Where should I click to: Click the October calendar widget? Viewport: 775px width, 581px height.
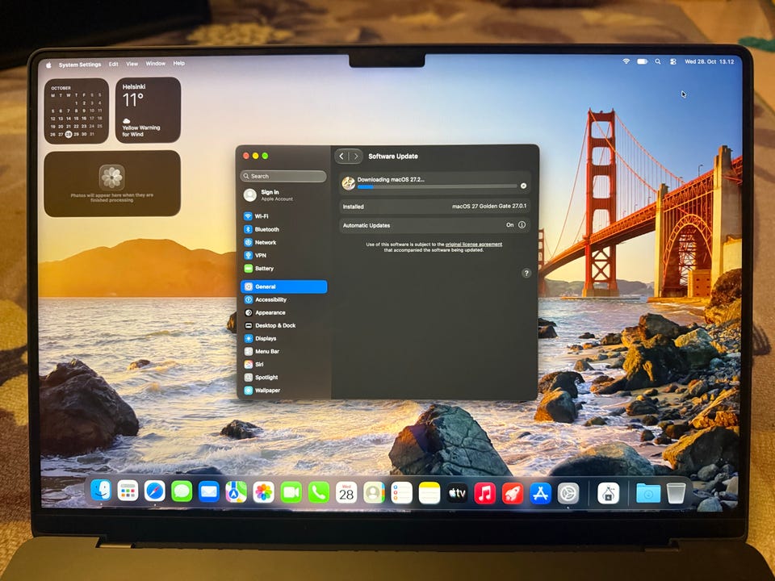point(76,111)
